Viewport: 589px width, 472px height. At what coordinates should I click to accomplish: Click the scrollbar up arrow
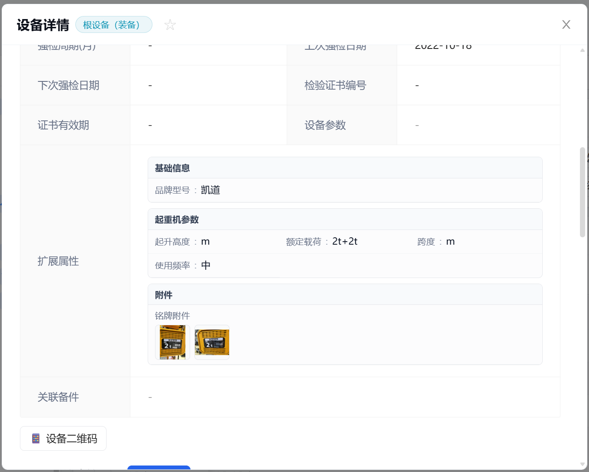click(583, 50)
